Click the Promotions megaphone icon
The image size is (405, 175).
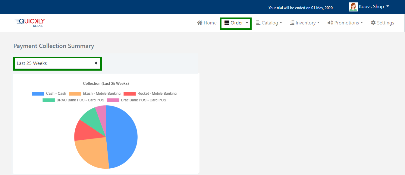pos(330,23)
